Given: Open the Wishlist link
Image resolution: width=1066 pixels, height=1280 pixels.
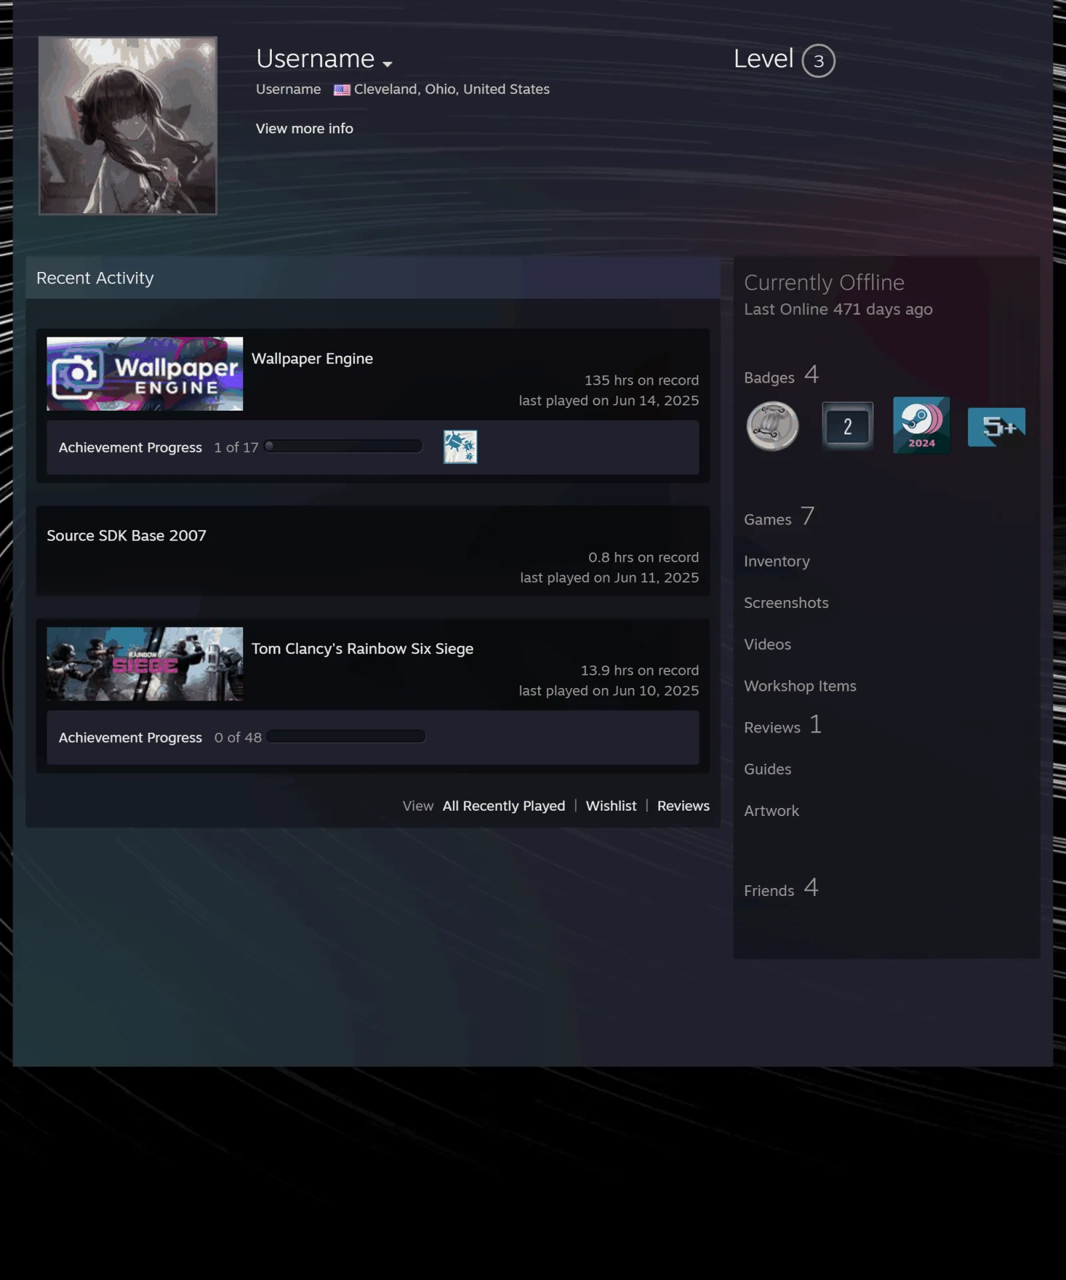Looking at the screenshot, I should (611, 806).
